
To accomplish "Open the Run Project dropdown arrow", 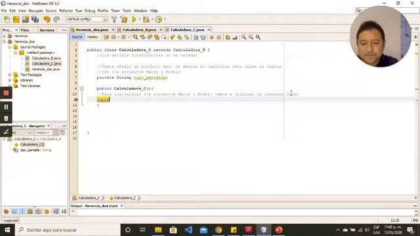I will coord(139,19).
